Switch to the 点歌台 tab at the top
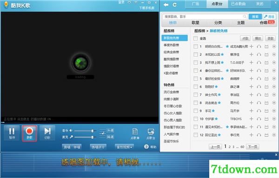Image resolution: width=279 pixels, height=178 pixels. tap(217, 4)
